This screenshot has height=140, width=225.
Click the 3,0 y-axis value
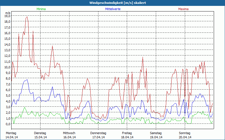(8, 107)
